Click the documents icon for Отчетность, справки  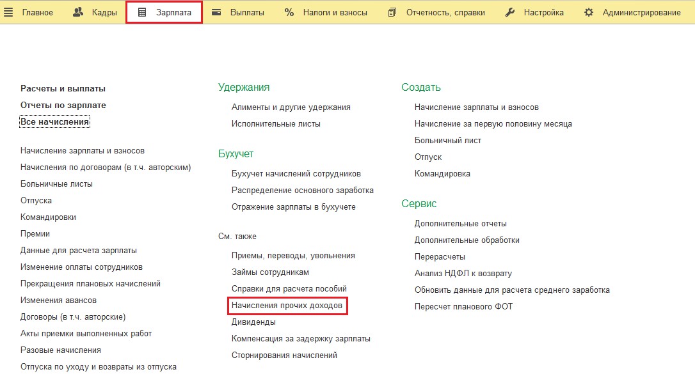coord(393,13)
